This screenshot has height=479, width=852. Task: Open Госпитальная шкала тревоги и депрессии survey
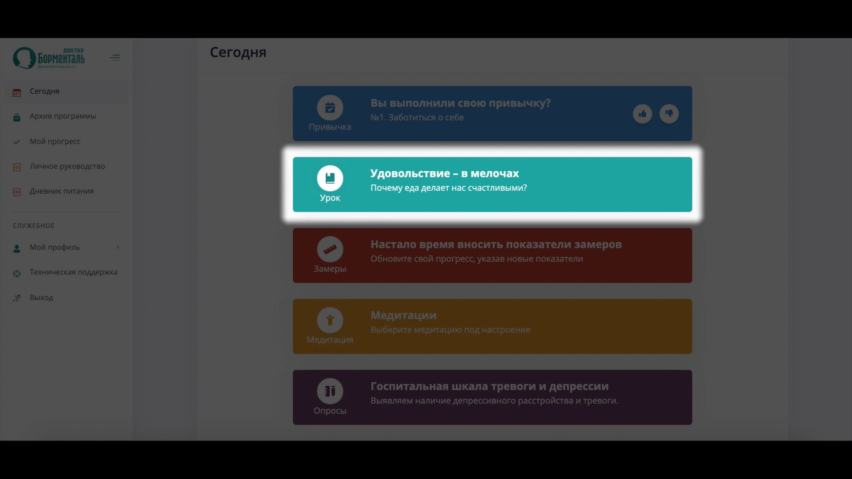click(489, 386)
